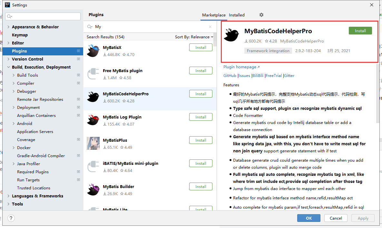Click the project-level icon next to Plugins
382x228 pixels.
pos(78,51)
